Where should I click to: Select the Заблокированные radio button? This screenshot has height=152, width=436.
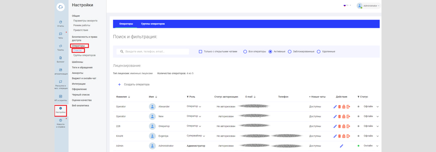[x=290, y=52]
